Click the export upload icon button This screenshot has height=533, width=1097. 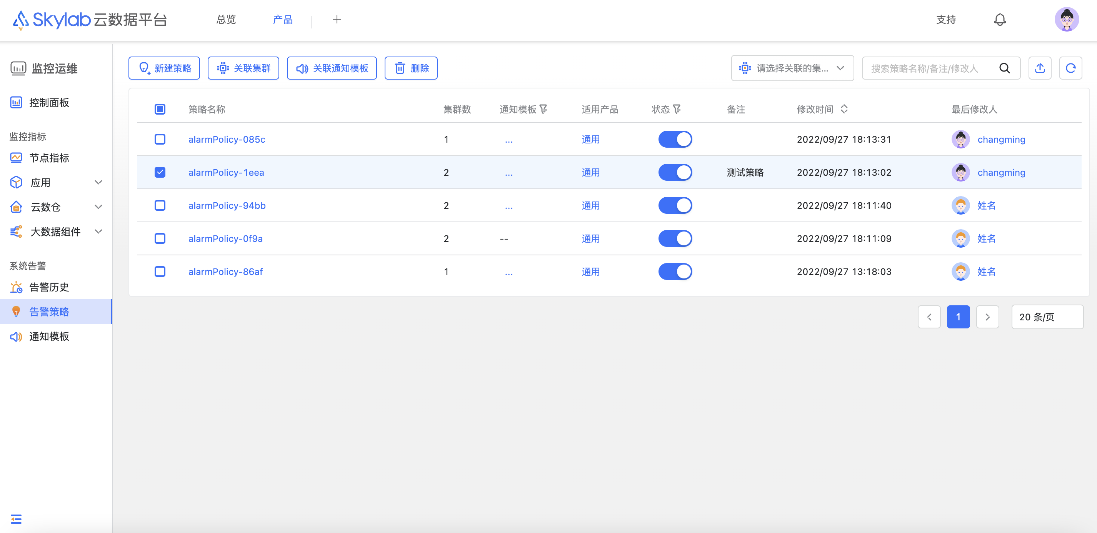1040,68
